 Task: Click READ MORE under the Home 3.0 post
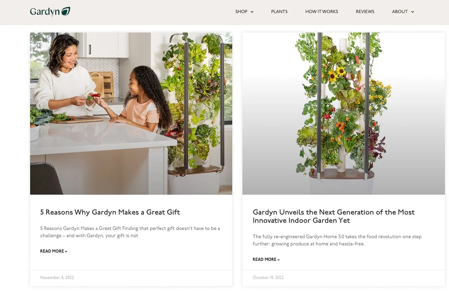tap(266, 259)
